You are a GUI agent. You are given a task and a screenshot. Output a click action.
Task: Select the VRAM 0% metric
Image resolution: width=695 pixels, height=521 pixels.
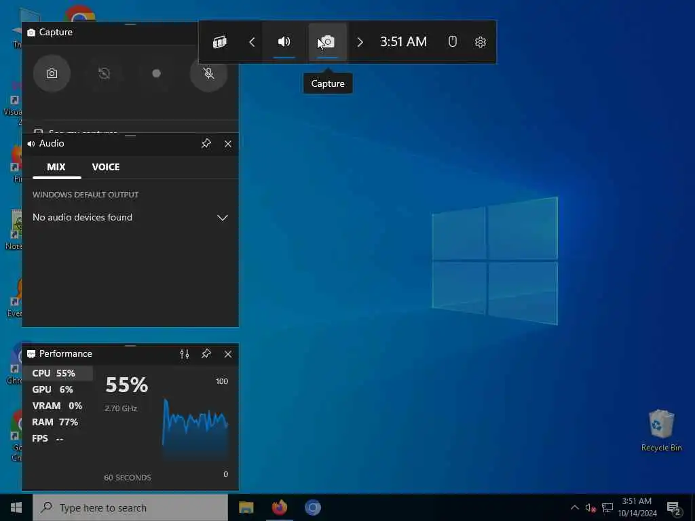pyautogui.click(x=58, y=406)
